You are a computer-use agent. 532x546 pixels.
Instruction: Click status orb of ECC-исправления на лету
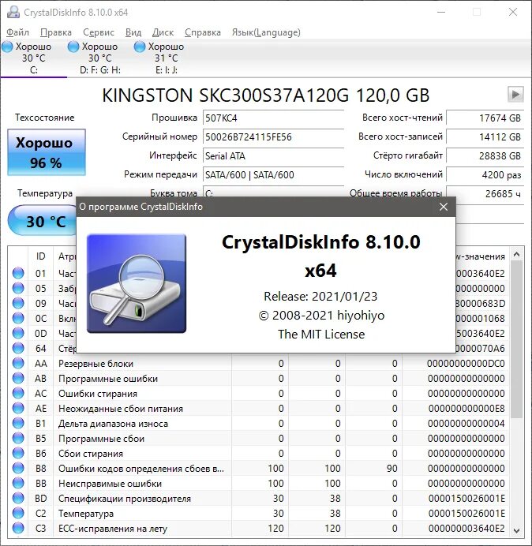click(x=18, y=528)
